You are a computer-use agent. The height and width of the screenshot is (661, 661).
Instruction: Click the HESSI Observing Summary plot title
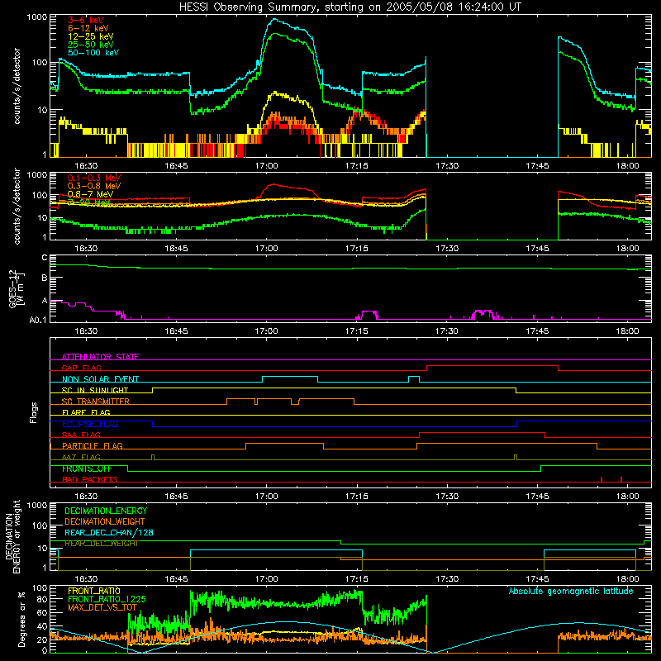pos(350,7)
